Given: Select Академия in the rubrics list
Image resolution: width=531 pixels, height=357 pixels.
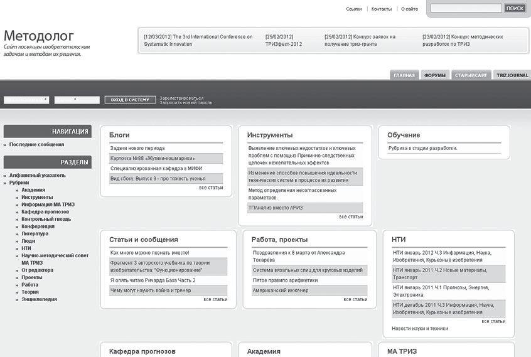Looking at the screenshot, I should point(33,190).
